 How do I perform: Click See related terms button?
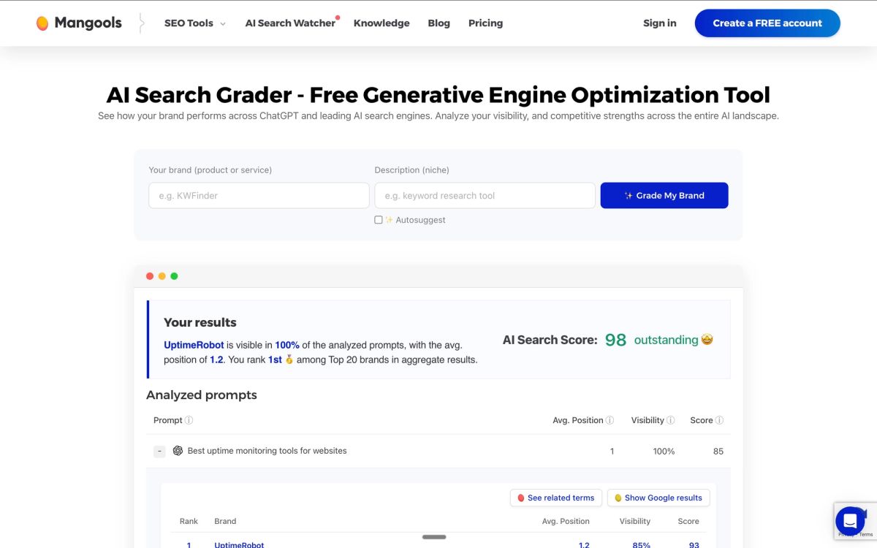coord(556,498)
